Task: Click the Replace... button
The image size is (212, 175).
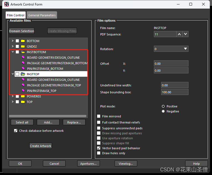Action: (74, 122)
